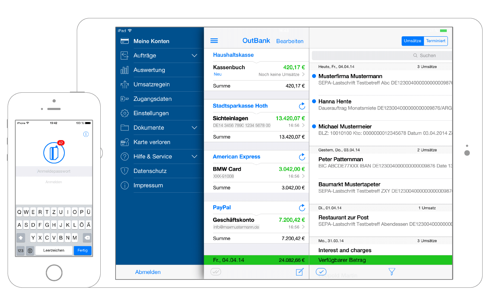
Task: Tap the Umsatzregeln arrows icon
Action: point(125,84)
